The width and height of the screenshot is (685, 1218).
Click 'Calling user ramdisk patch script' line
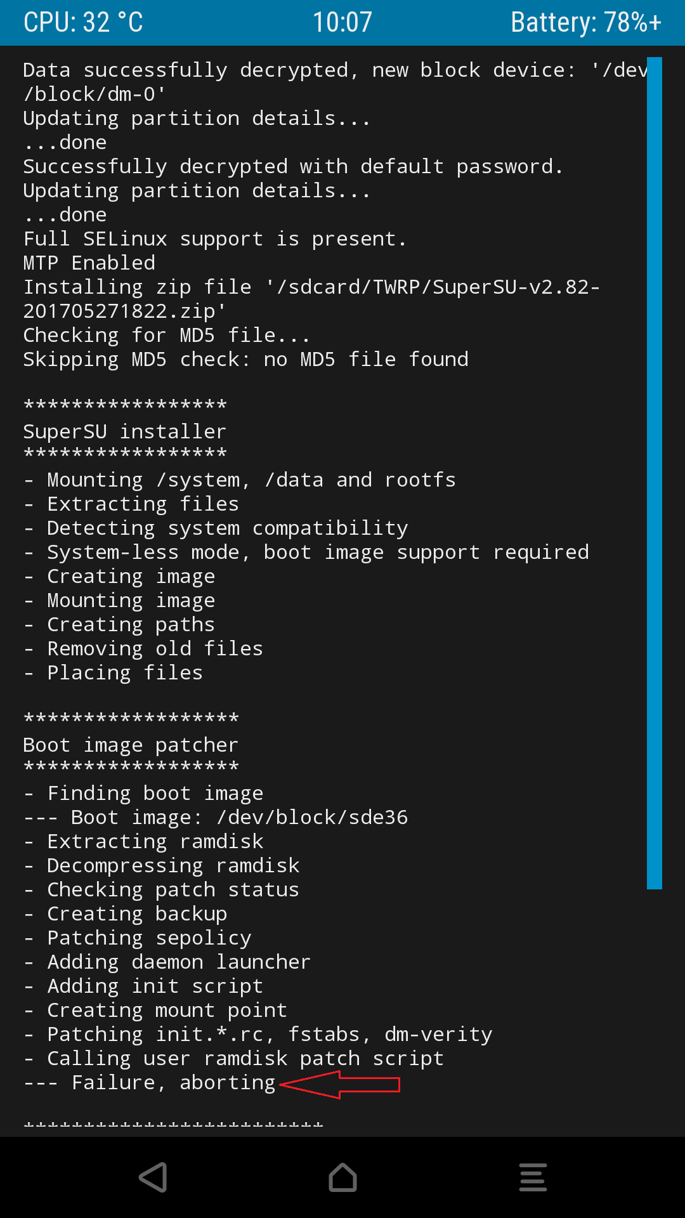233,1059
